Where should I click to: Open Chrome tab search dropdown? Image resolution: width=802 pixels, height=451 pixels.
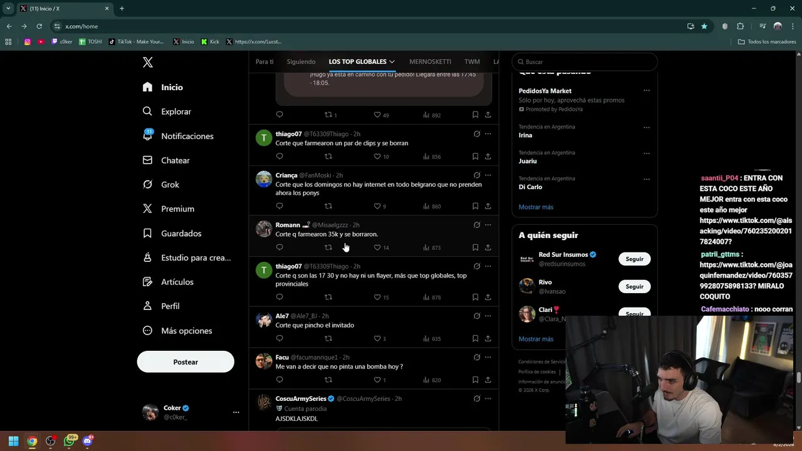(x=8, y=9)
